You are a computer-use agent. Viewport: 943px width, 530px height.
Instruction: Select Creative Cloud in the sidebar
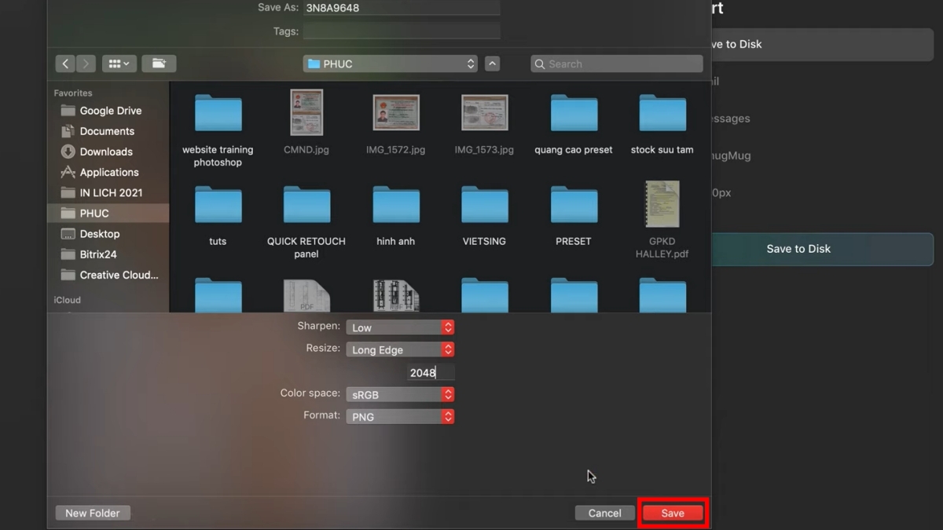tap(108, 275)
